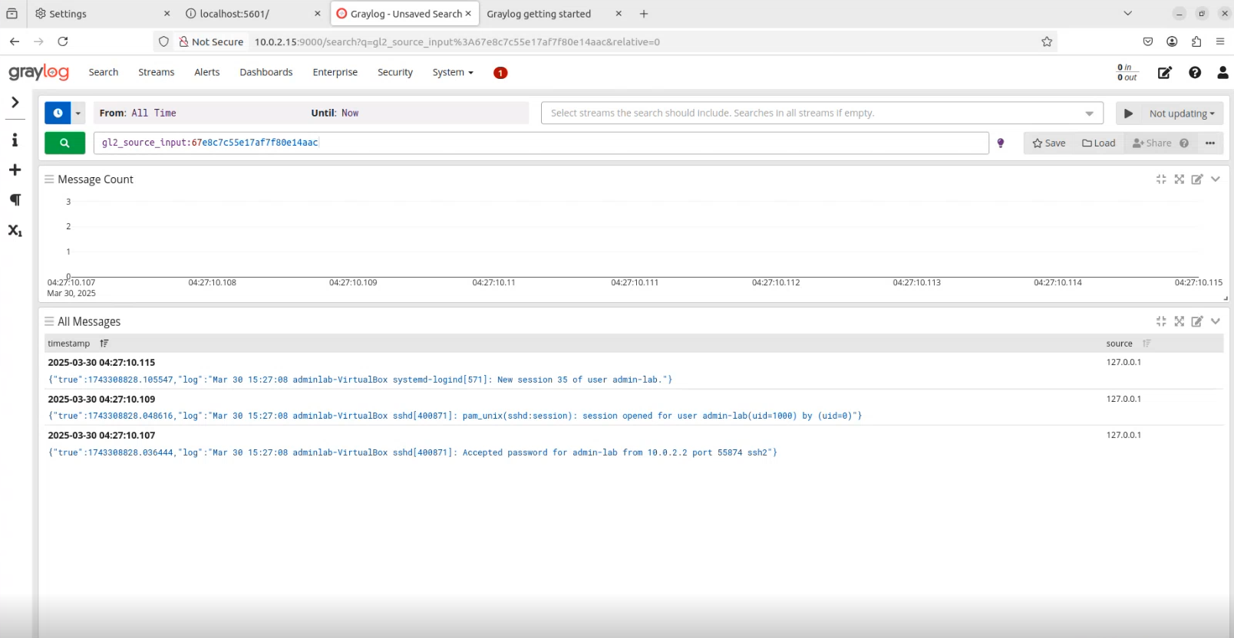Viewport: 1234px width, 638px height.
Task: Click the 'Accepted password' log message text
Action: 412,452
